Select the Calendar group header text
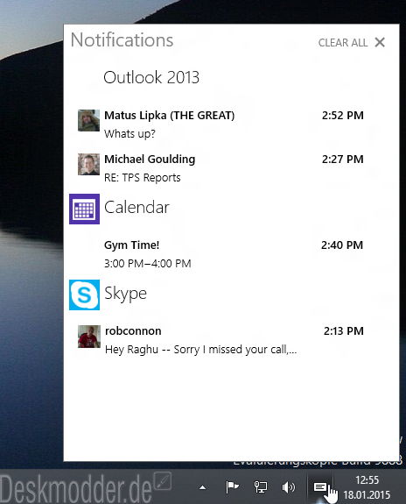Image resolution: width=406 pixels, height=504 pixels. (x=136, y=208)
